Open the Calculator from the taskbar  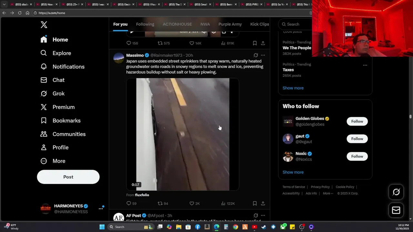coord(226,227)
